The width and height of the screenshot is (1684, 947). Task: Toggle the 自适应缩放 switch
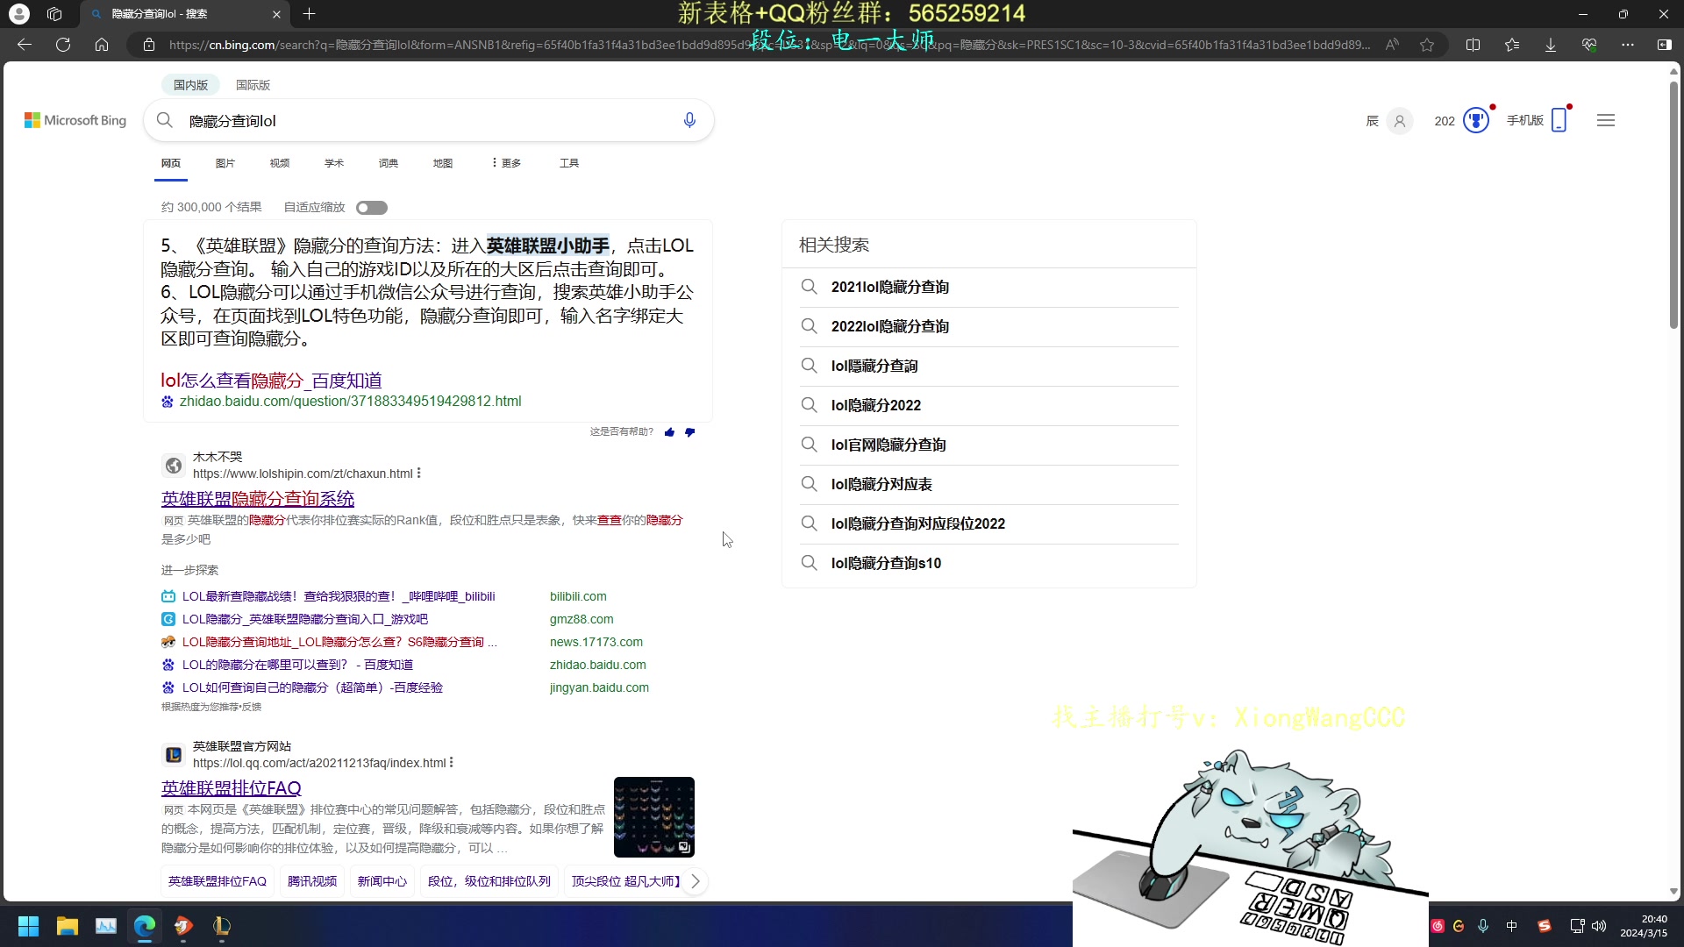point(371,207)
